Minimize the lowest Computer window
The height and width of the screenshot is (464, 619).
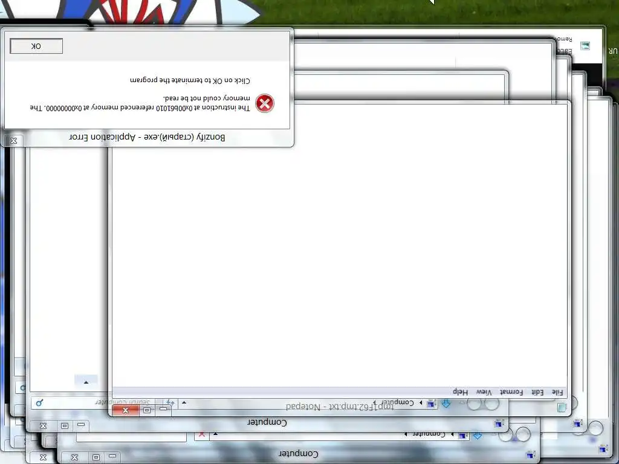(x=112, y=457)
